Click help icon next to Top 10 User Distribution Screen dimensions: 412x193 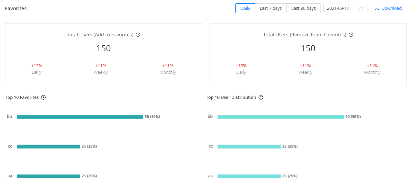click(261, 98)
